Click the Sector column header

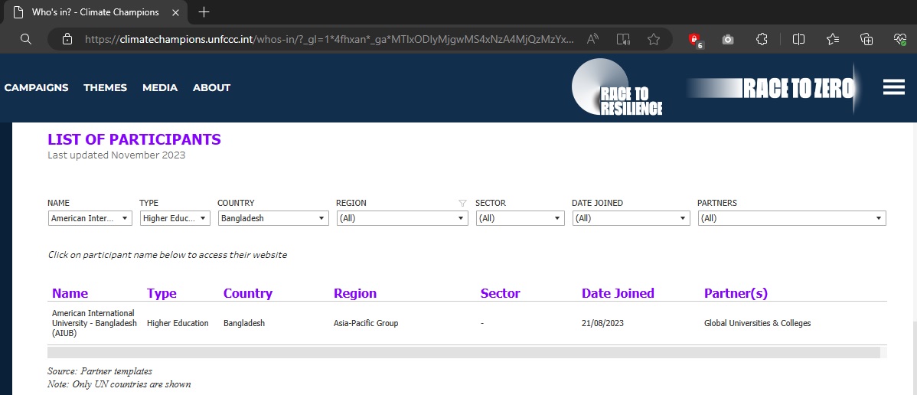click(500, 293)
